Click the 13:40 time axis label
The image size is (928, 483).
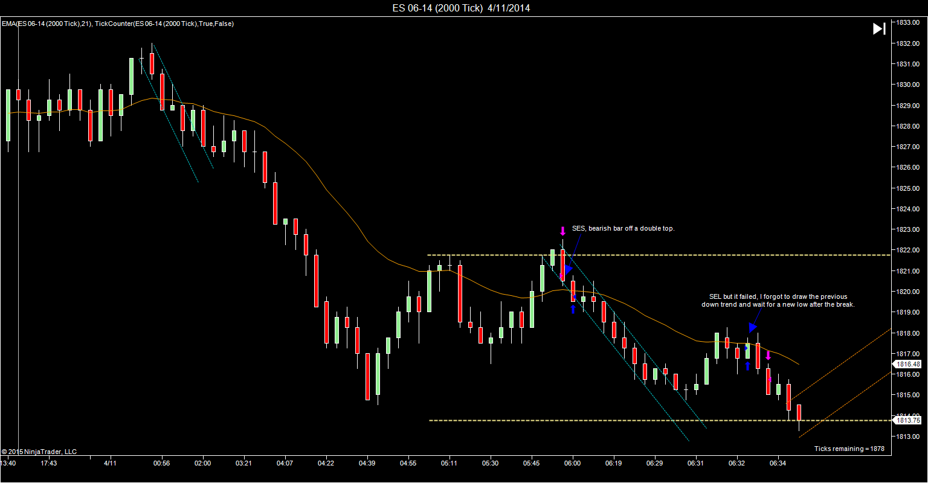[8, 463]
